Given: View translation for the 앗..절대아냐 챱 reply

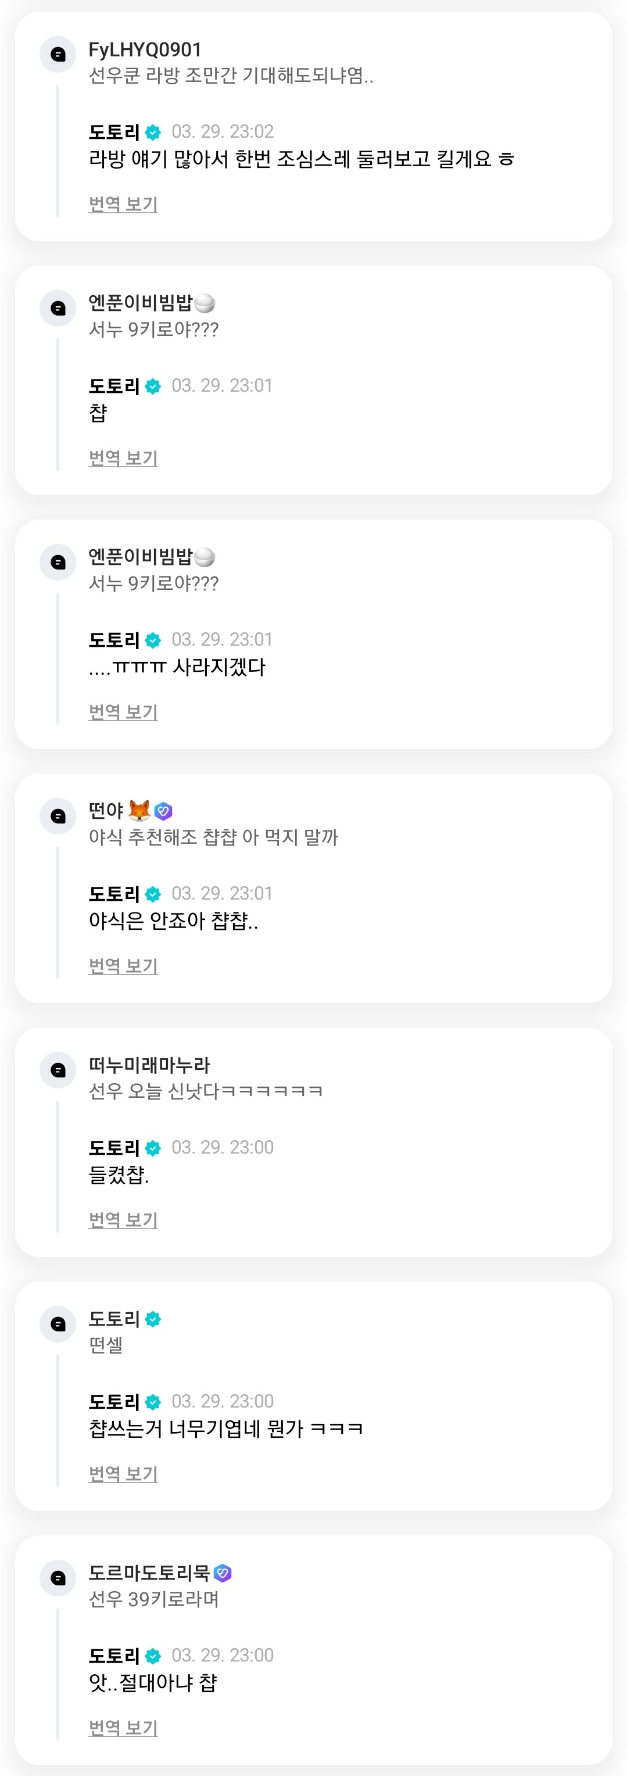Looking at the screenshot, I should point(123,1728).
